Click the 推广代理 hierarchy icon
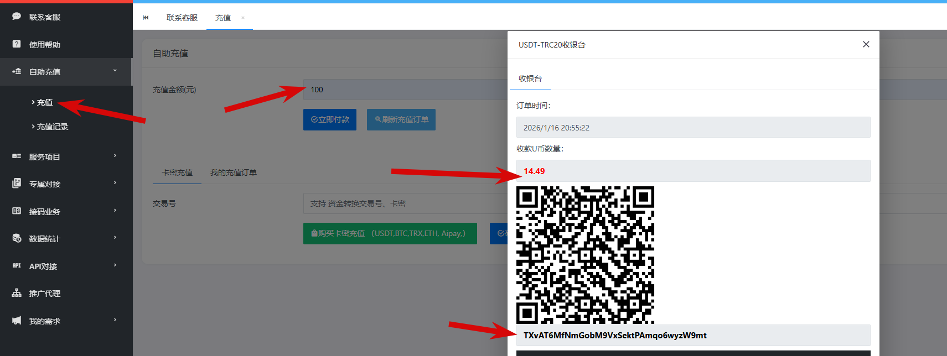 [x=17, y=293]
